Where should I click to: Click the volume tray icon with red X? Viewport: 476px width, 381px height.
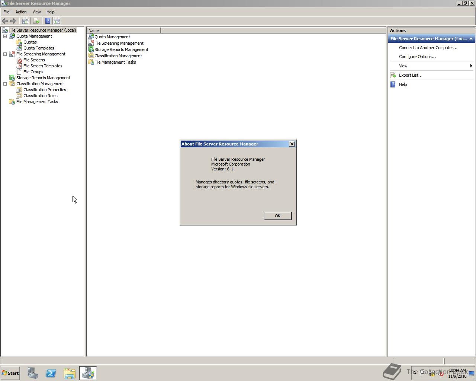[441, 374]
